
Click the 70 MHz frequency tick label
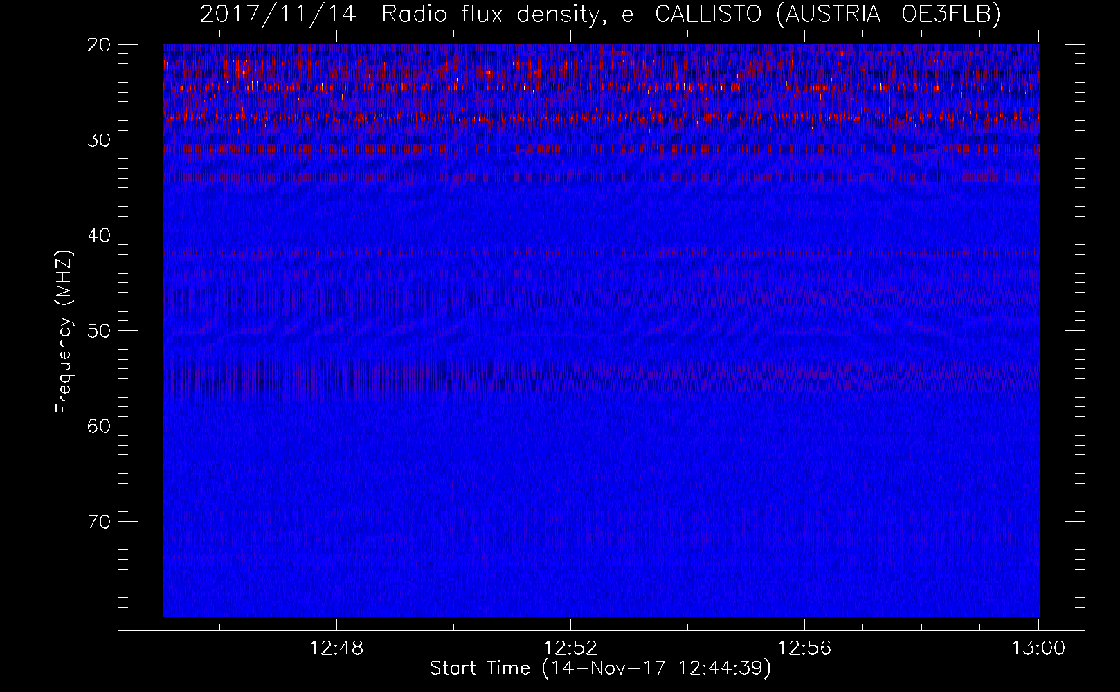(x=100, y=521)
